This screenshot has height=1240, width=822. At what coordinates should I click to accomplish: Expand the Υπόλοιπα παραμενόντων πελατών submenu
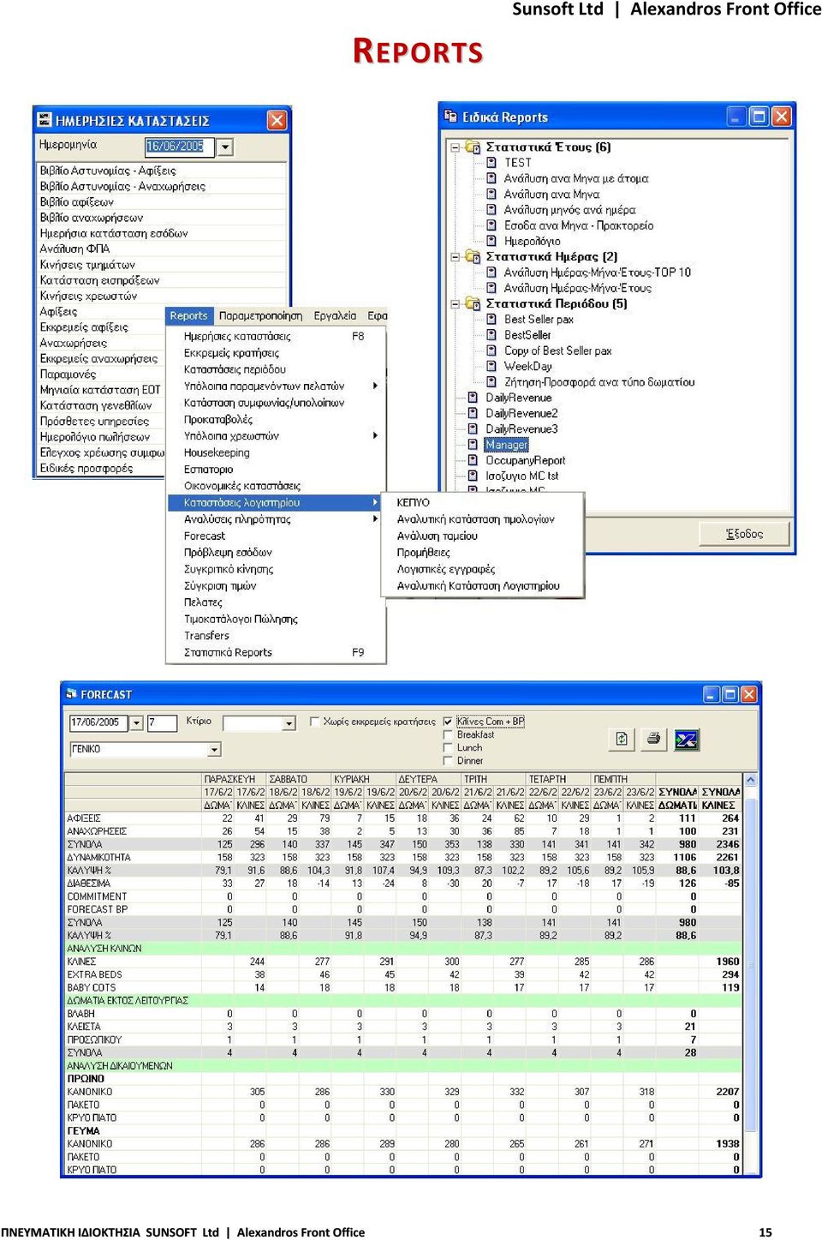coord(375,386)
